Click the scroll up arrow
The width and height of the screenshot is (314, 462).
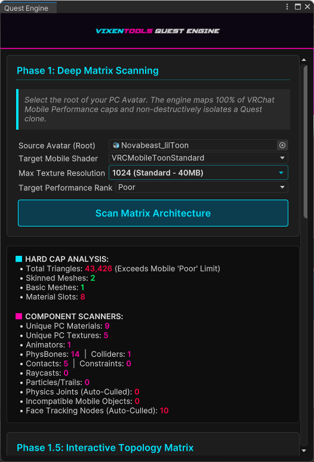[x=304, y=60]
